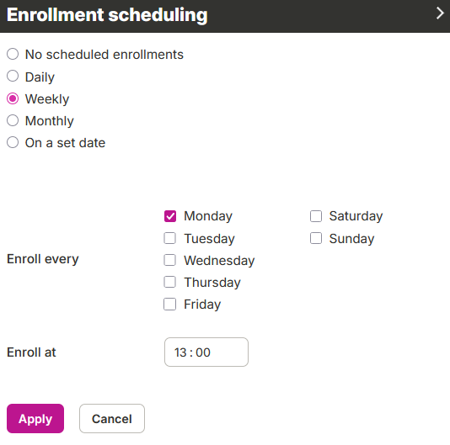Viewport: 450px width, 445px height.
Task: Click the Enroll at time field
Action: click(206, 352)
